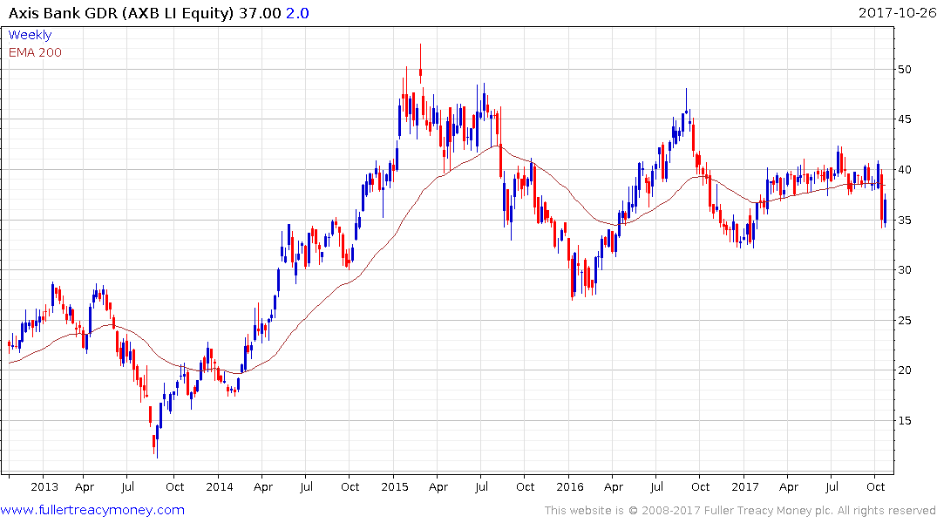Click the 50 price axis label

pyautogui.click(x=904, y=70)
